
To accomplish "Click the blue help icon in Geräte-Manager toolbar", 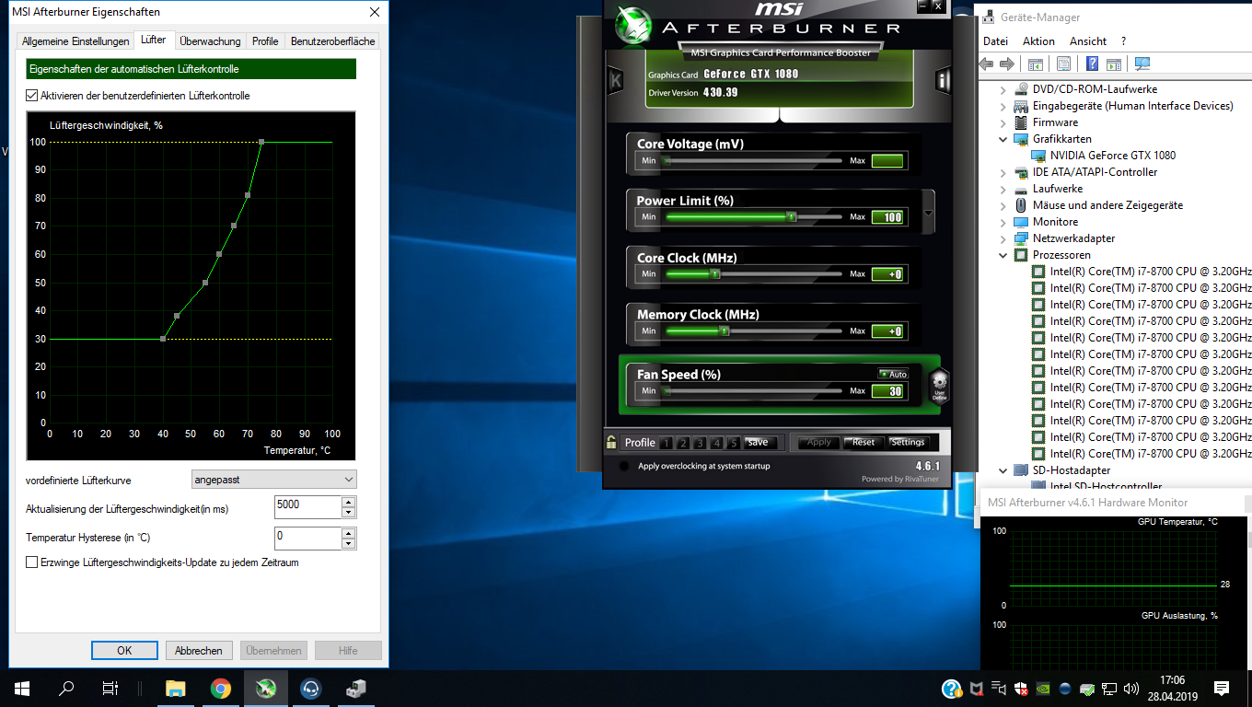I will point(1092,64).
